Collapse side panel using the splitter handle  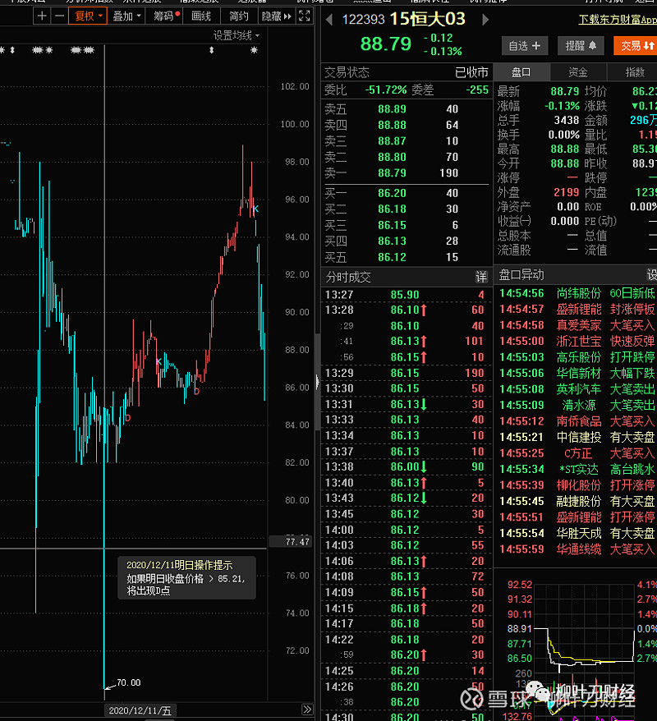coord(317,382)
